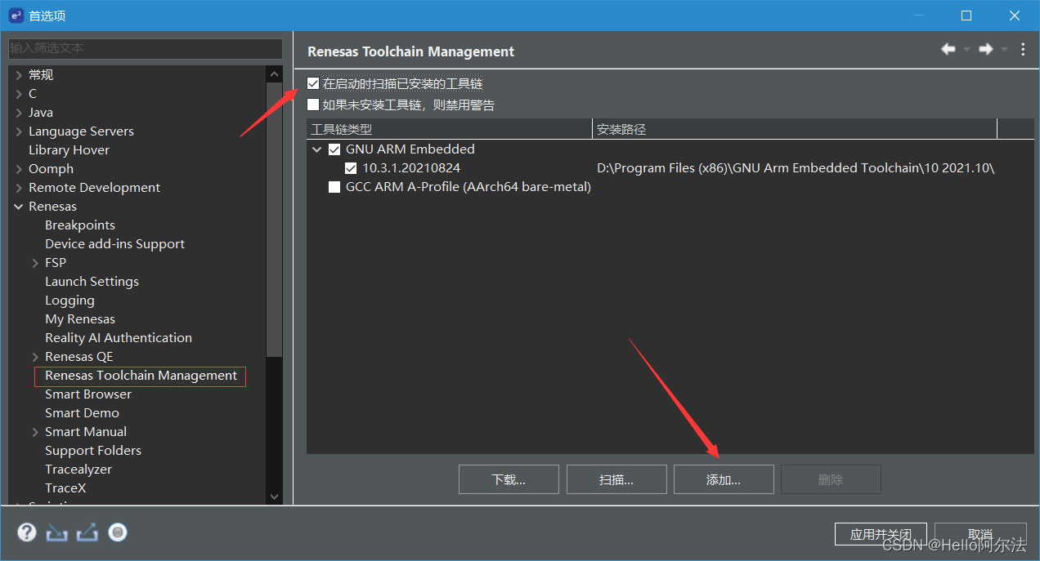Expand the Oomph node

[x=19, y=169]
